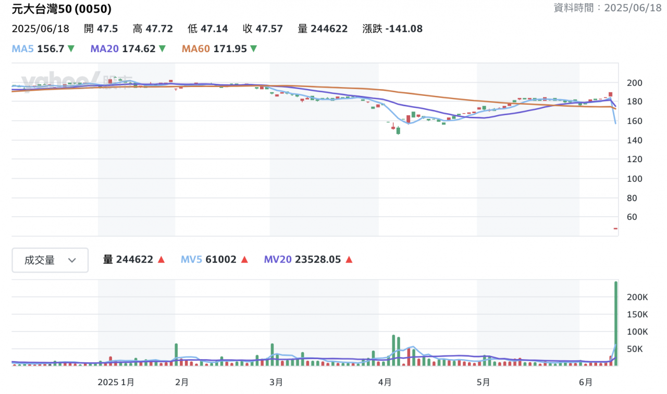Click the 開 47.5 open price value
667x394 pixels.
click(101, 29)
